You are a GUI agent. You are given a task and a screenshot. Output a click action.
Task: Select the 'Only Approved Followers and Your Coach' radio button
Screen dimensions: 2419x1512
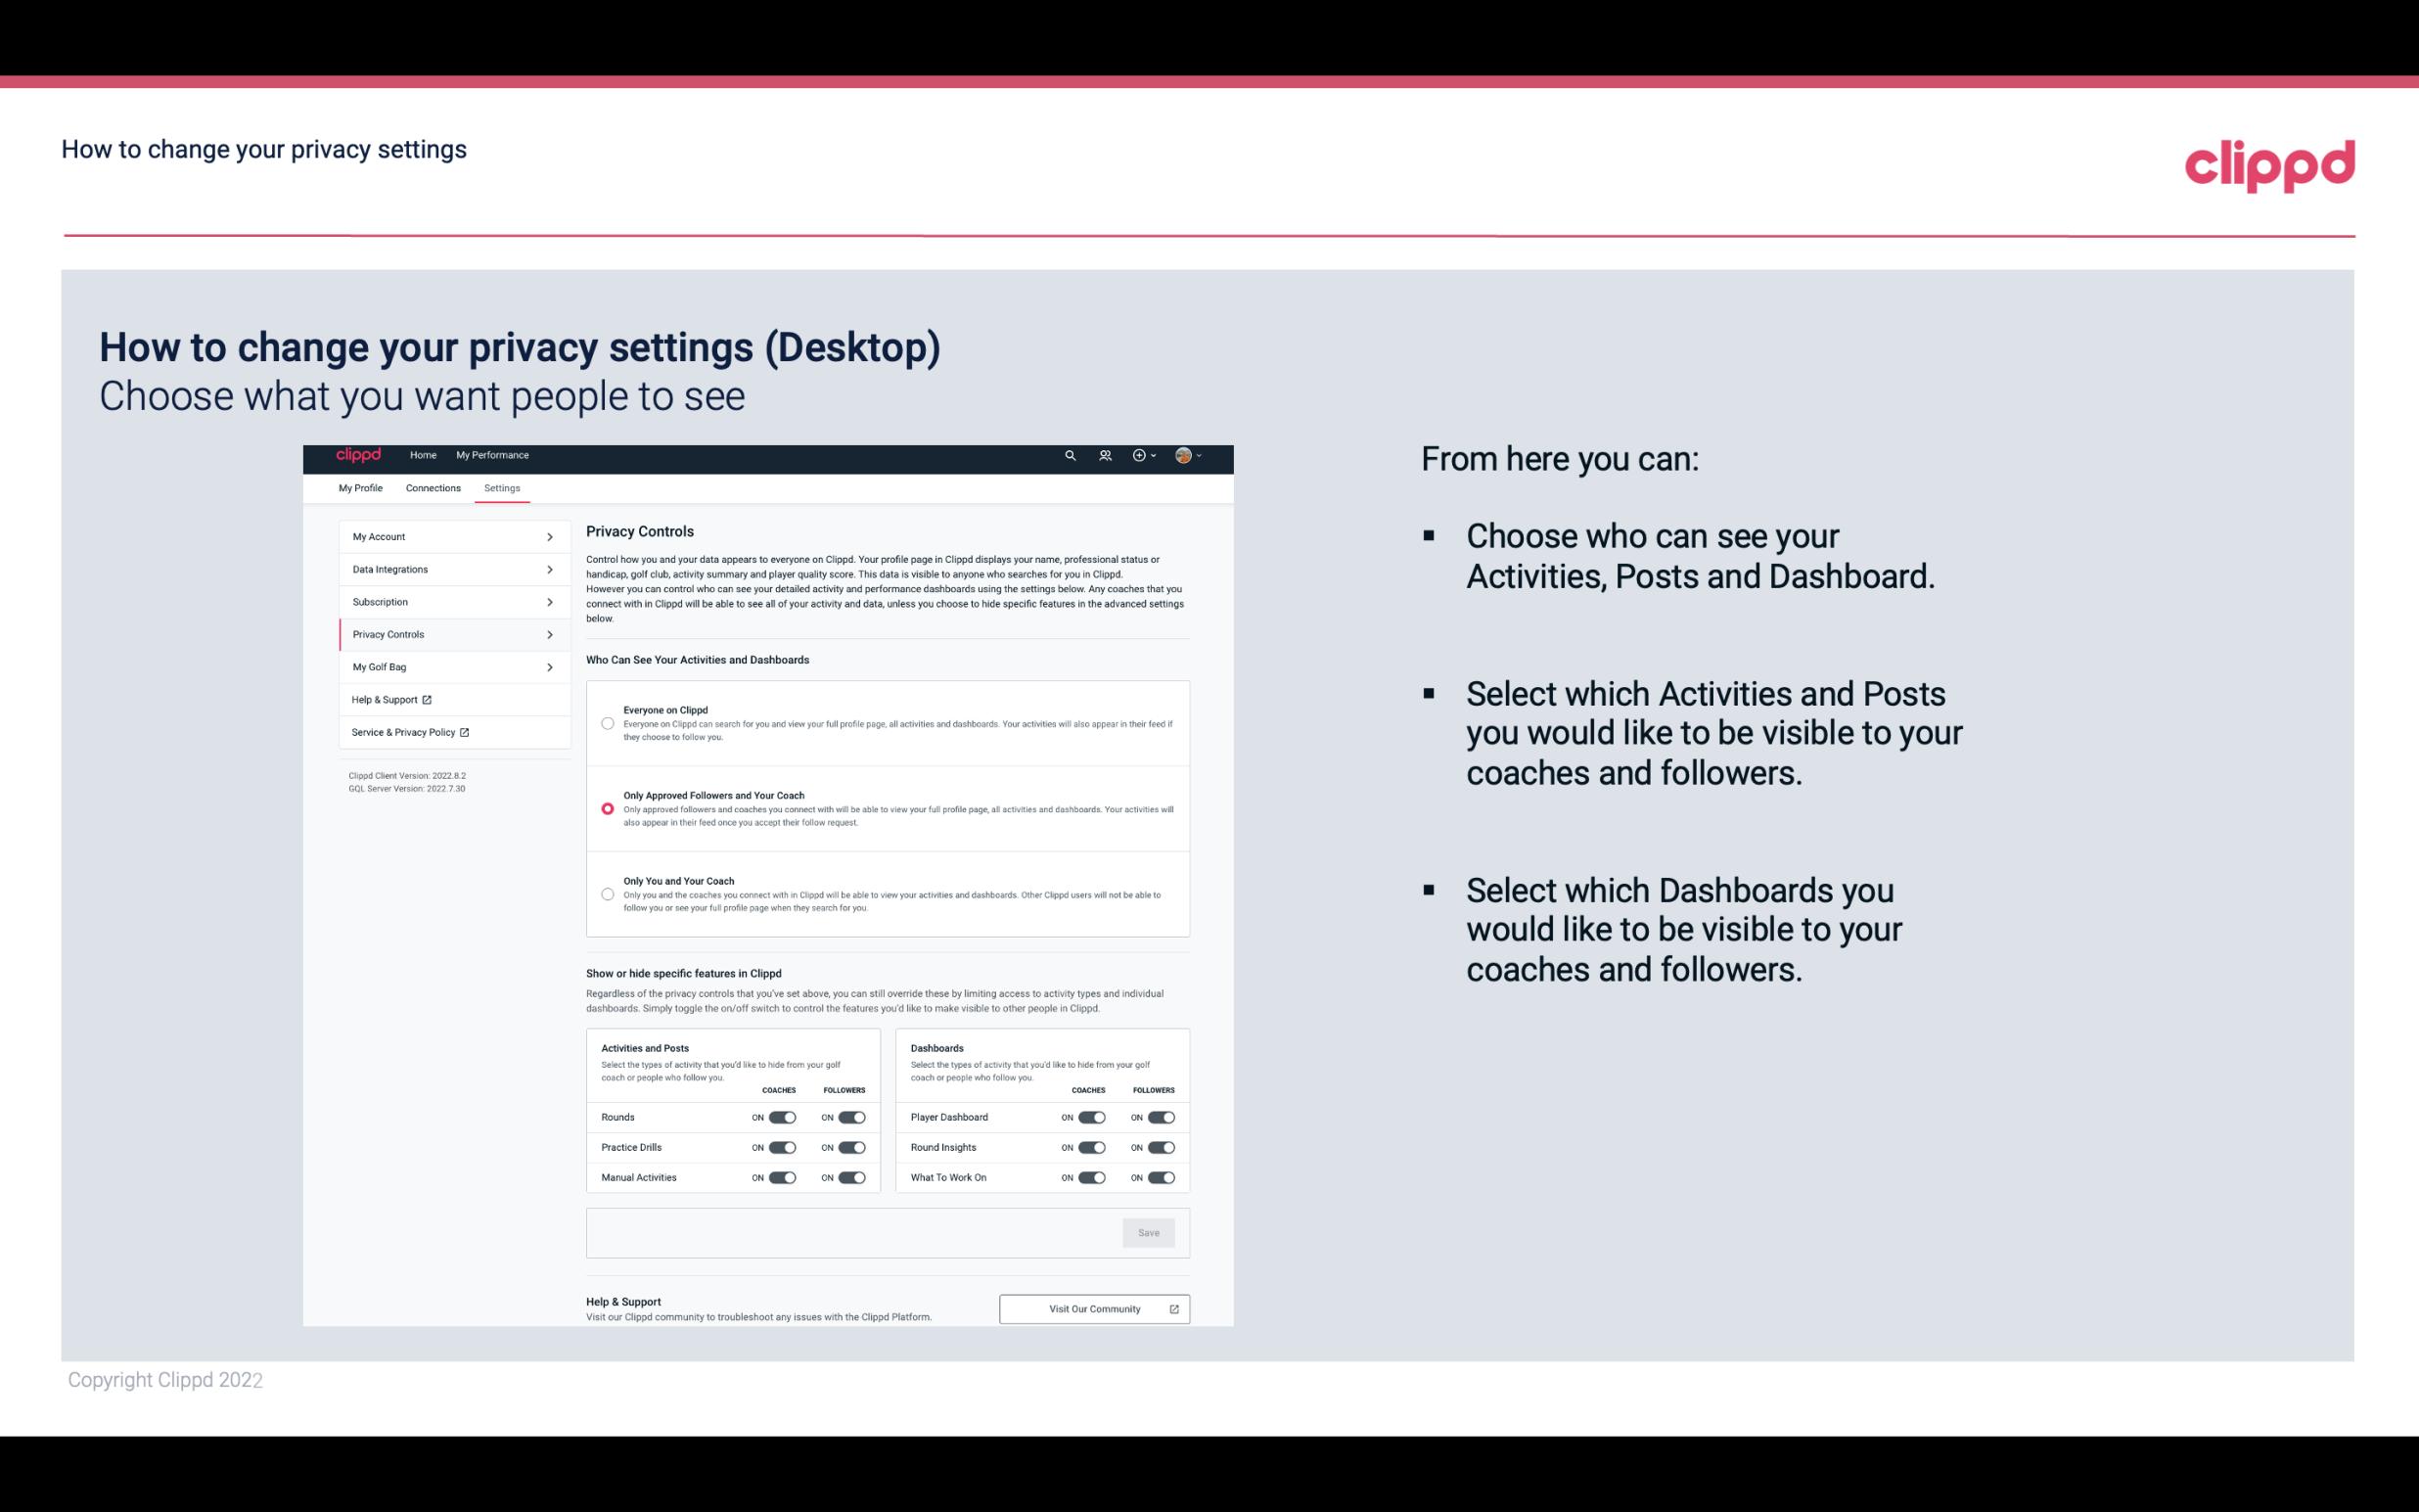(x=608, y=808)
